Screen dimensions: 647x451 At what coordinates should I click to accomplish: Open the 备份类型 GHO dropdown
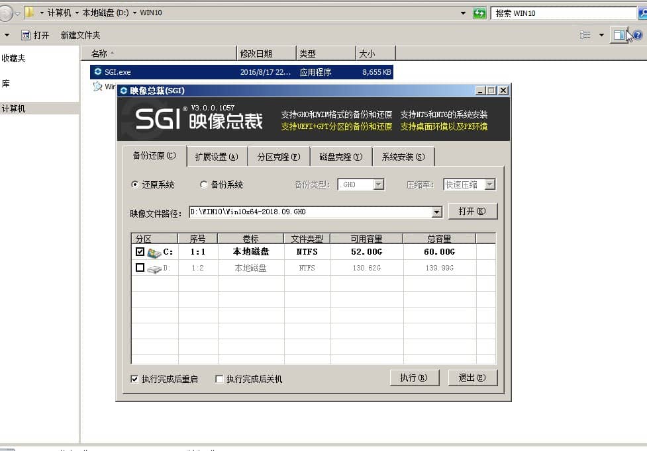[x=380, y=184]
